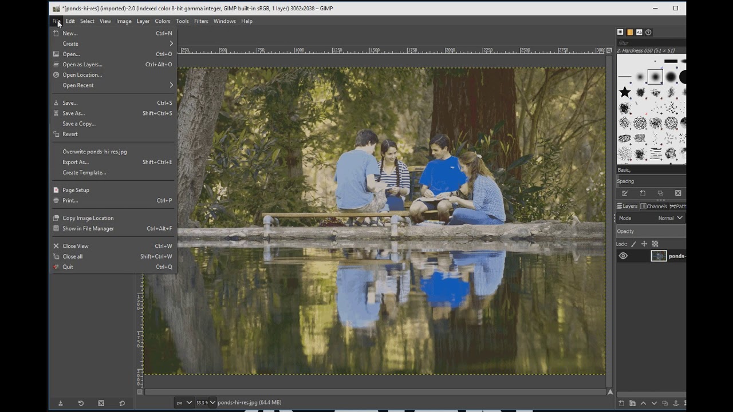Screen dimensions: 733x412
Task: Click Anchor floating layer icon
Action: 676,403
